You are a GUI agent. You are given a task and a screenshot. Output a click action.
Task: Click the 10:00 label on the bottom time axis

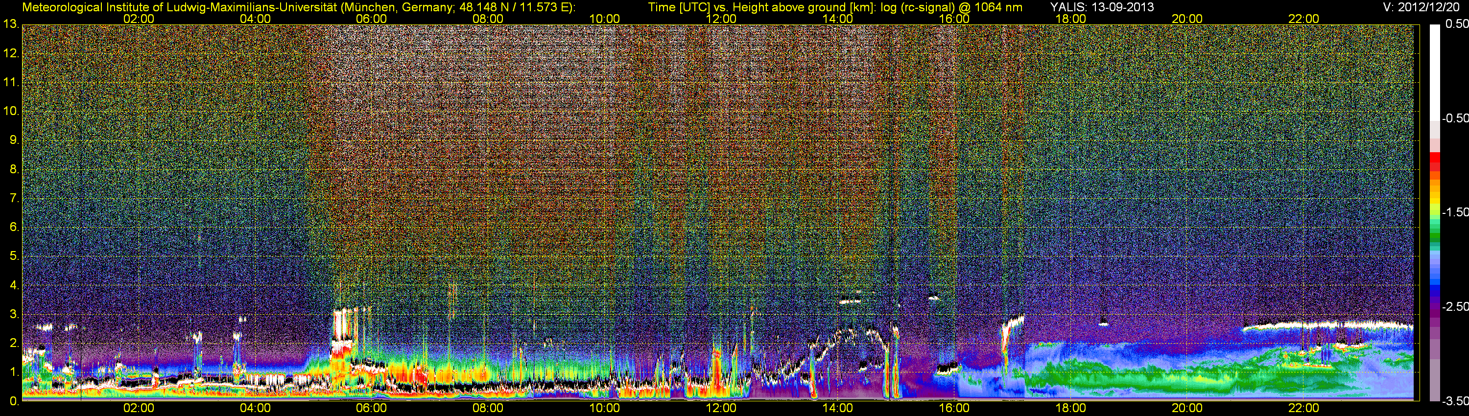[604, 408]
